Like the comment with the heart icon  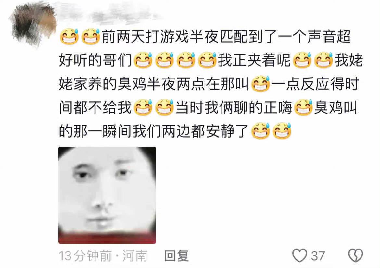[300, 255]
